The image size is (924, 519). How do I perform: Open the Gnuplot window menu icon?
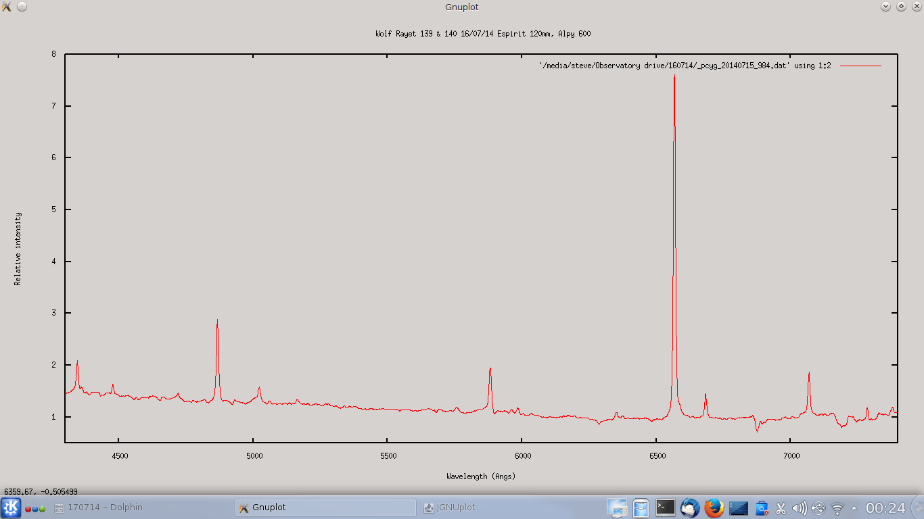coord(7,7)
